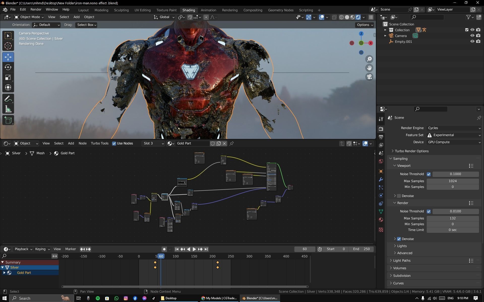
Task: Click the End frame 250 field
Action: pos(361,249)
